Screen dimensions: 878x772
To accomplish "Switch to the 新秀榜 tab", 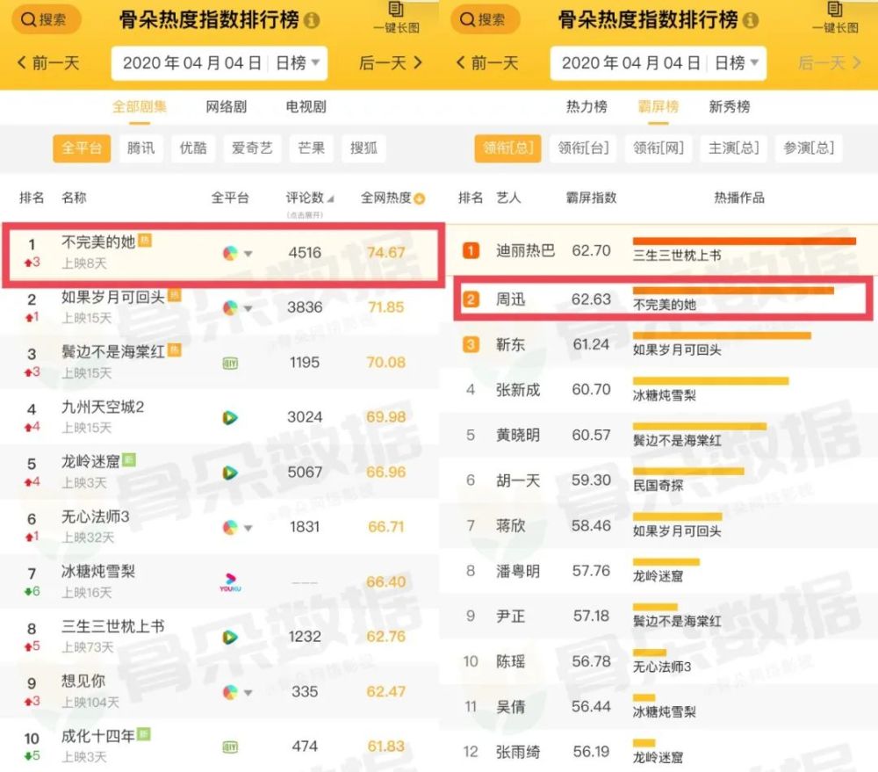I will coord(729,107).
